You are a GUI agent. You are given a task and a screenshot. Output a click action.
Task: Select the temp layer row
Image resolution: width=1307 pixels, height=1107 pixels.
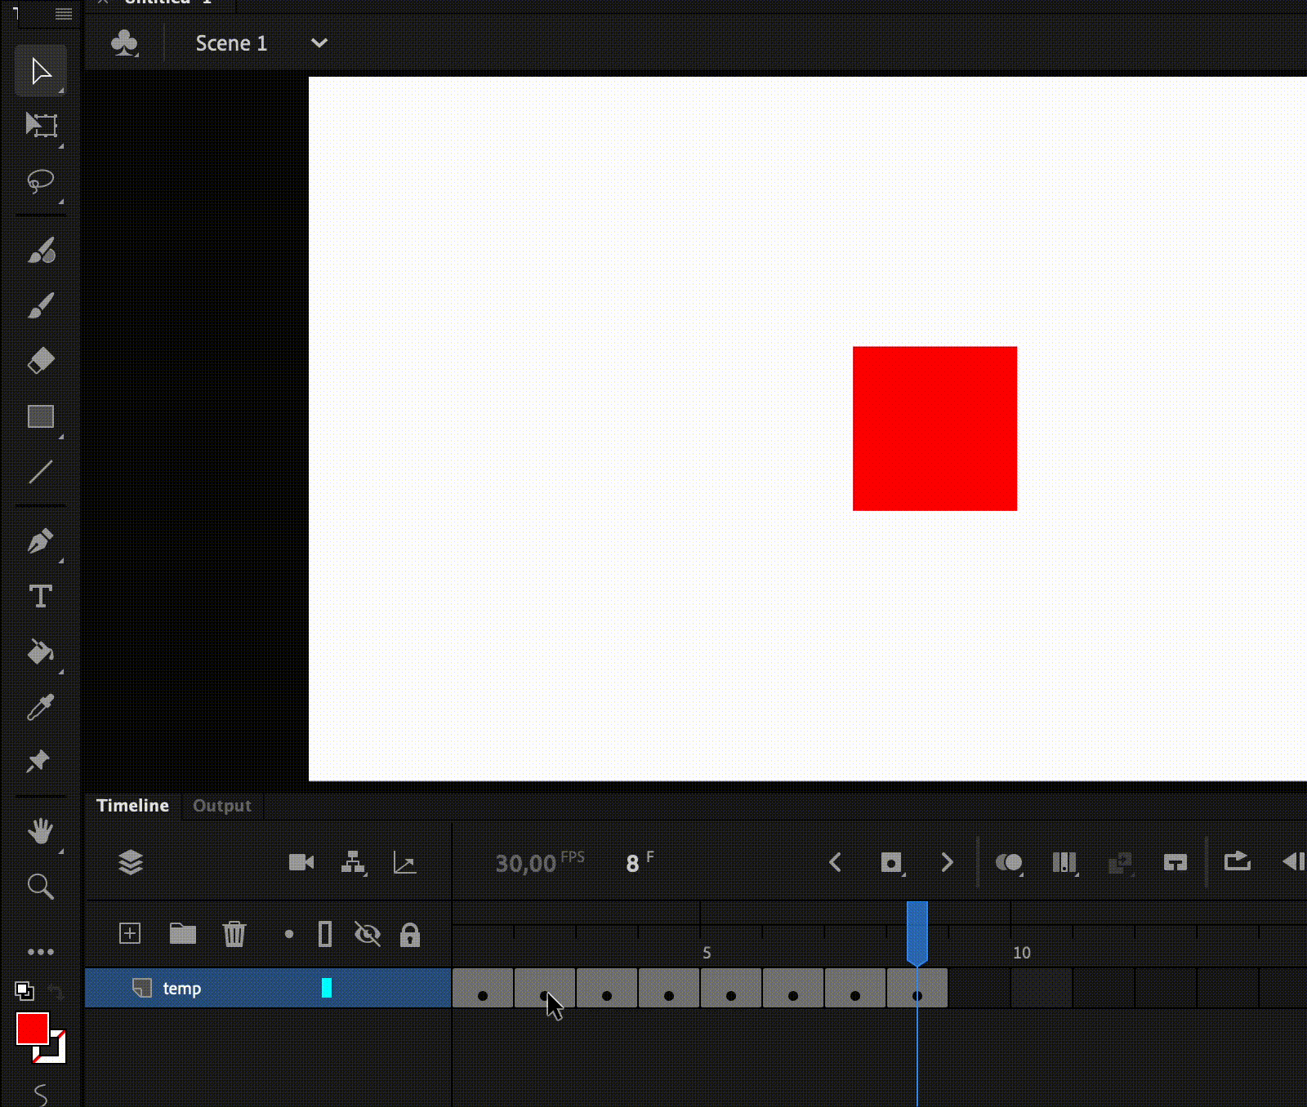[x=268, y=988]
